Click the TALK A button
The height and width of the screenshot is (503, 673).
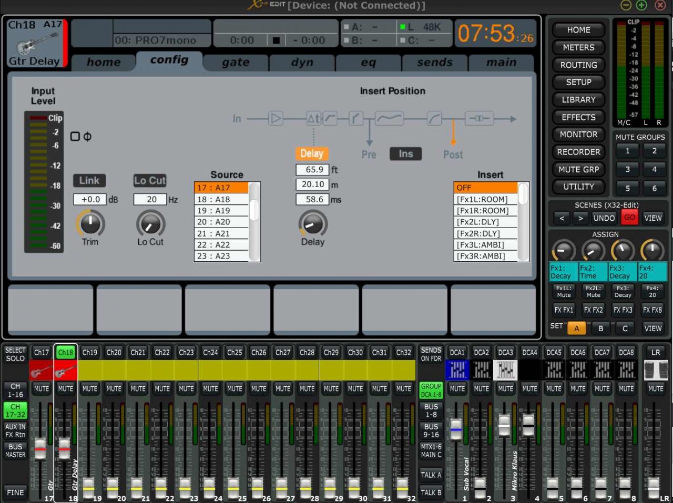point(431,475)
